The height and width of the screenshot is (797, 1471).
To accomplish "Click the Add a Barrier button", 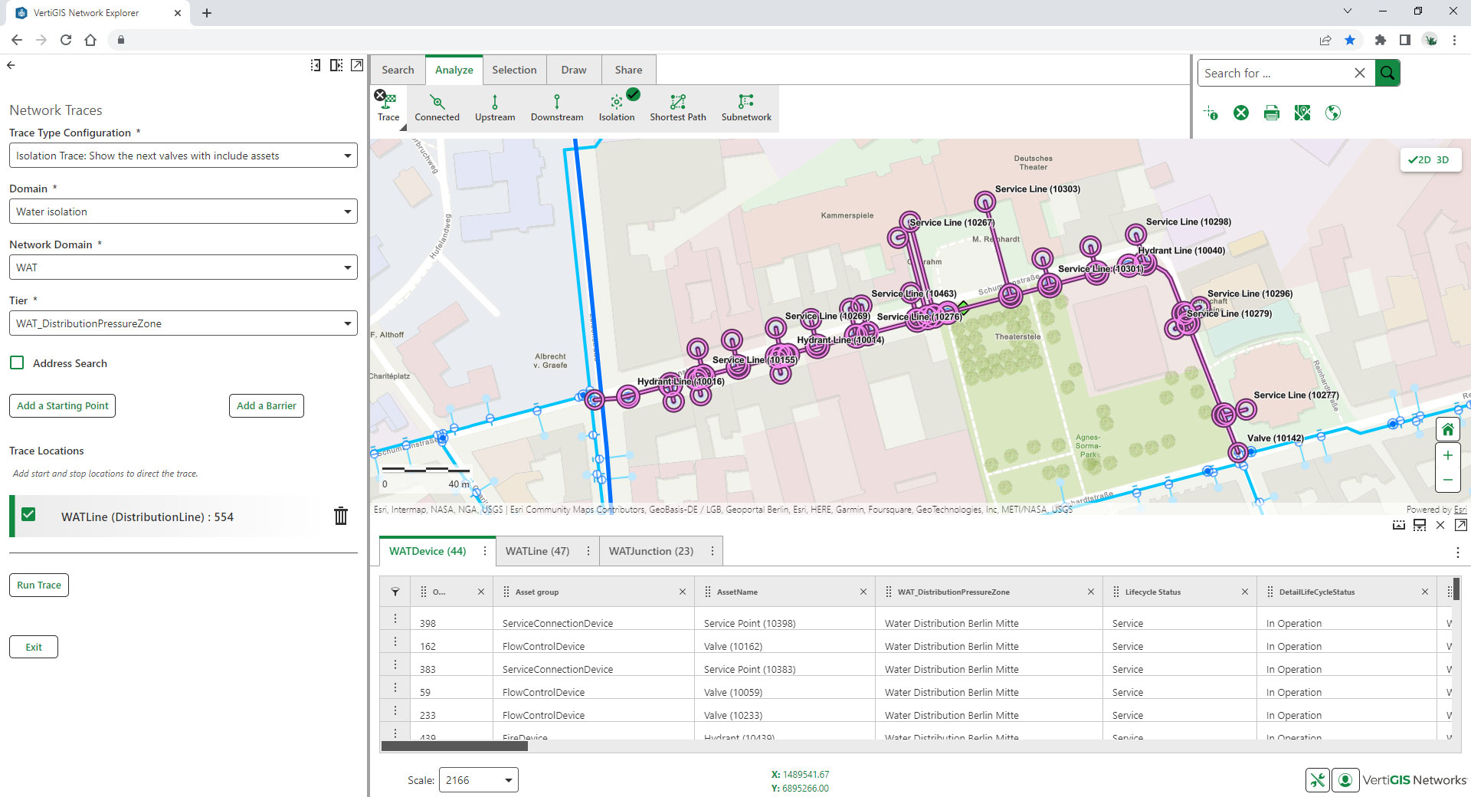I will click(266, 405).
